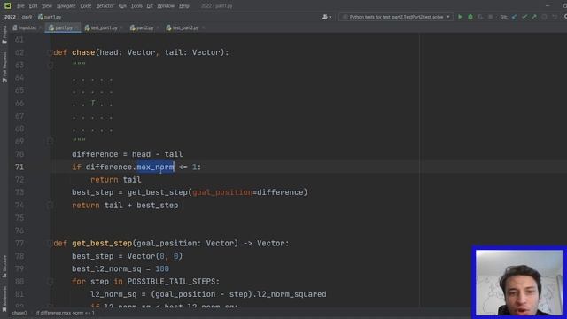Open the Help menu

pos(183,6)
